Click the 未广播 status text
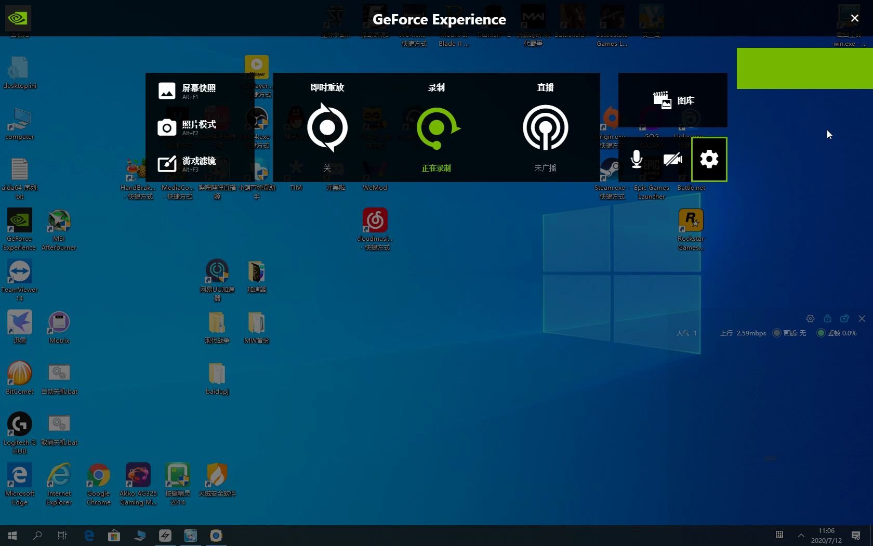The width and height of the screenshot is (873, 546). click(545, 168)
